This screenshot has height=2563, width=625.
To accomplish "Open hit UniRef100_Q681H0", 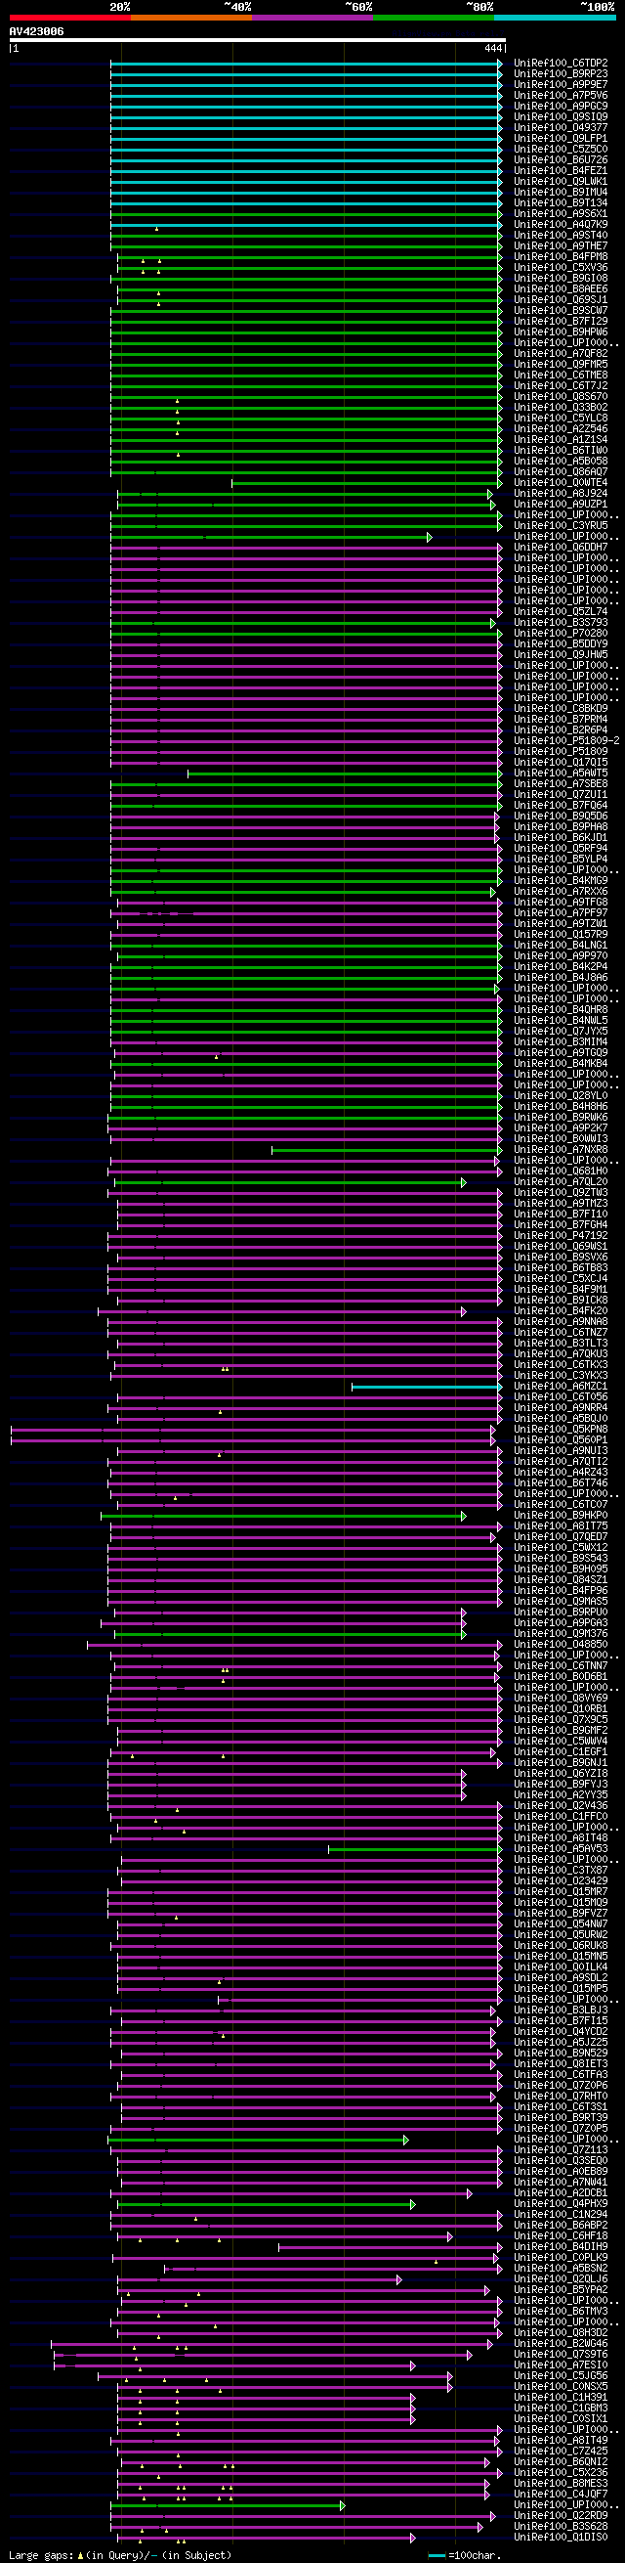I will click(x=561, y=1171).
